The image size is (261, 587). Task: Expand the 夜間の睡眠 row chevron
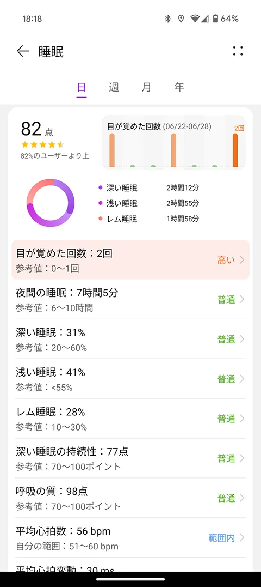tap(241, 299)
